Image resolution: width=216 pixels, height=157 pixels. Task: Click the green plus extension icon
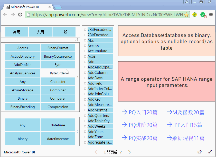[x=194, y=14]
